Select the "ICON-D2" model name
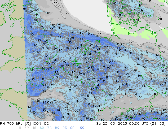 tap(43, 124)
